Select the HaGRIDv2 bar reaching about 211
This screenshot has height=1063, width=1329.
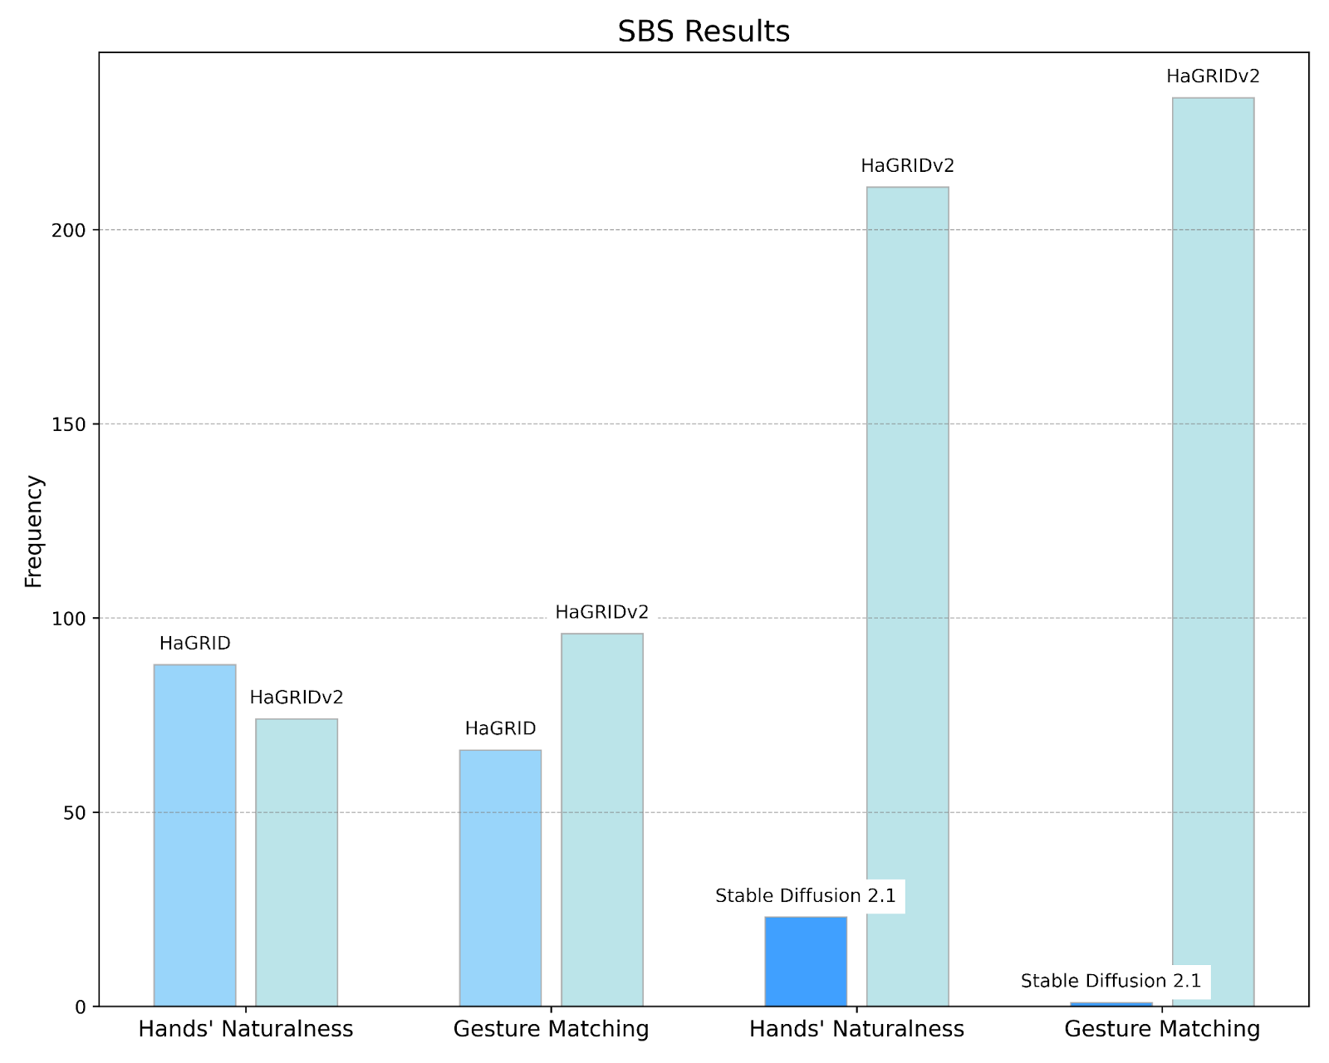pyautogui.click(x=907, y=596)
